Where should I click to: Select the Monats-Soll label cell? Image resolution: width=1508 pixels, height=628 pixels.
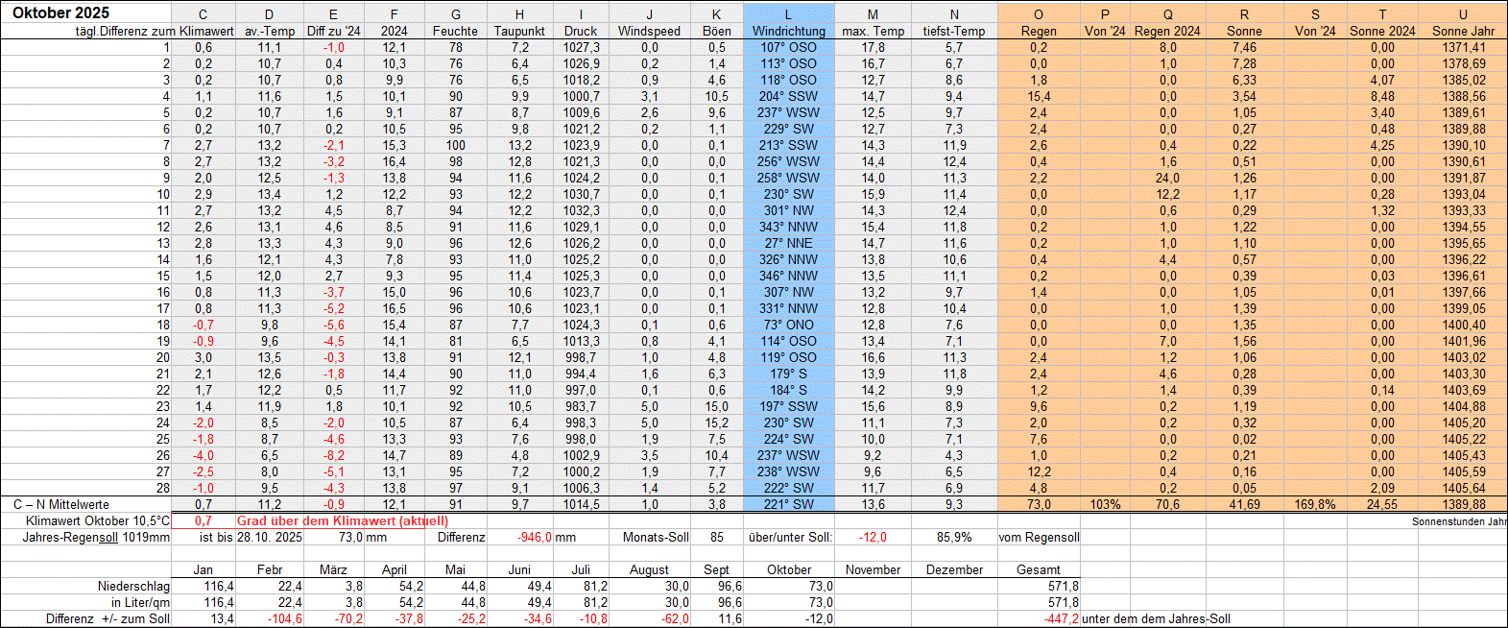click(656, 537)
